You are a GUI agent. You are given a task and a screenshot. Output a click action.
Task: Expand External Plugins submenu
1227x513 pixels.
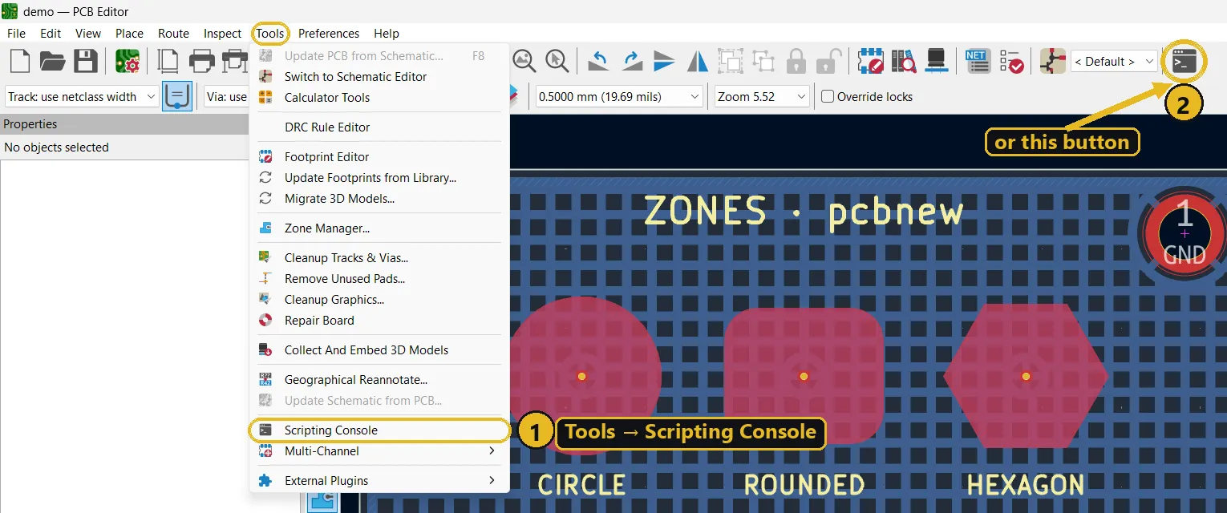click(x=379, y=481)
